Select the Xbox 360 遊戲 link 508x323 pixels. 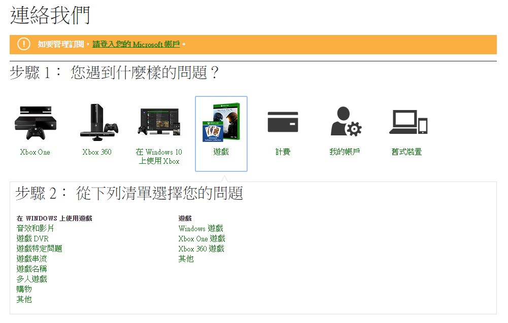(x=201, y=249)
